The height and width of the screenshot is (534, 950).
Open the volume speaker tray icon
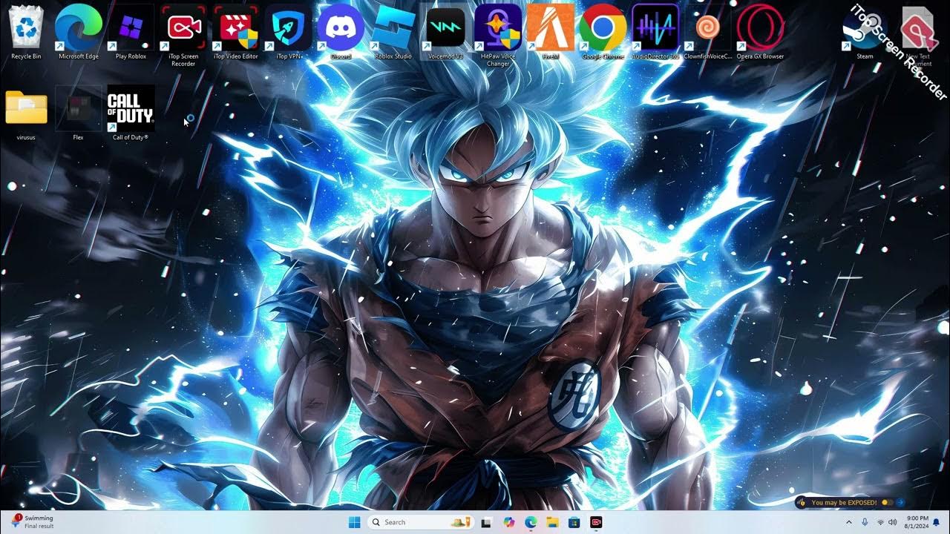pyautogui.click(x=891, y=522)
